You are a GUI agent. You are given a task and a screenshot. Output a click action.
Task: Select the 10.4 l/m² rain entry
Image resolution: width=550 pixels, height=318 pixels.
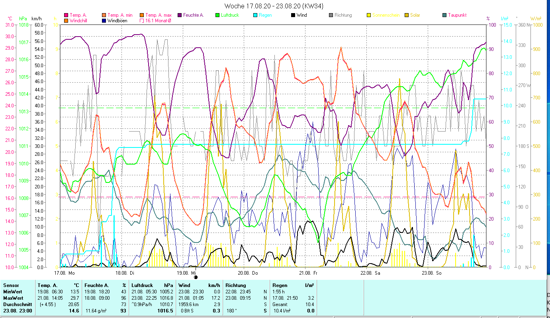click(x=282, y=311)
